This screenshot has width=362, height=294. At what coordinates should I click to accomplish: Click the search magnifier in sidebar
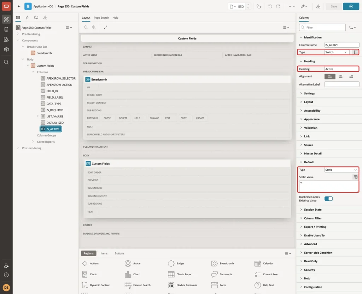[6, 62]
